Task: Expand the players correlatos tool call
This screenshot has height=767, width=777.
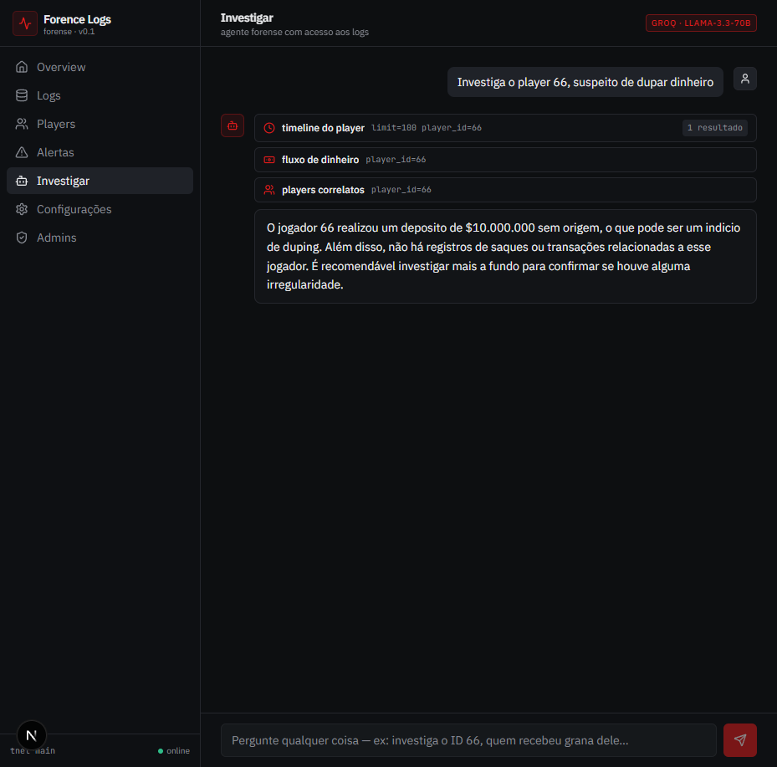Action: 505,190
